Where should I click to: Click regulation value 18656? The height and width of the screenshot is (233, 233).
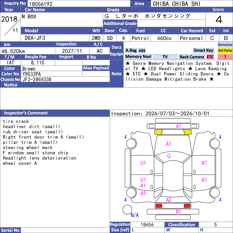coord(147,225)
